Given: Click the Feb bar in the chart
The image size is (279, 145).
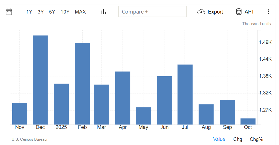Looking at the screenshot, I should (x=82, y=84).
